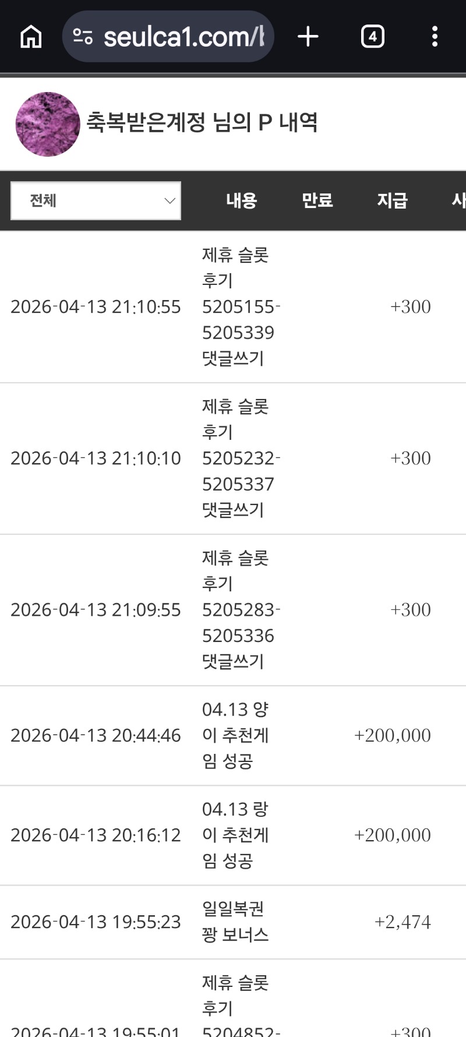Open site info icon in address bar

tap(83, 37)
